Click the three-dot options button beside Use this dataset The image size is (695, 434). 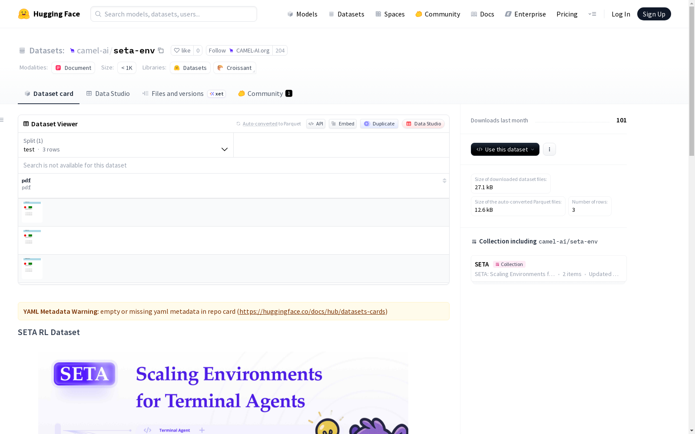pyautogui.click(x=549, y=149)
